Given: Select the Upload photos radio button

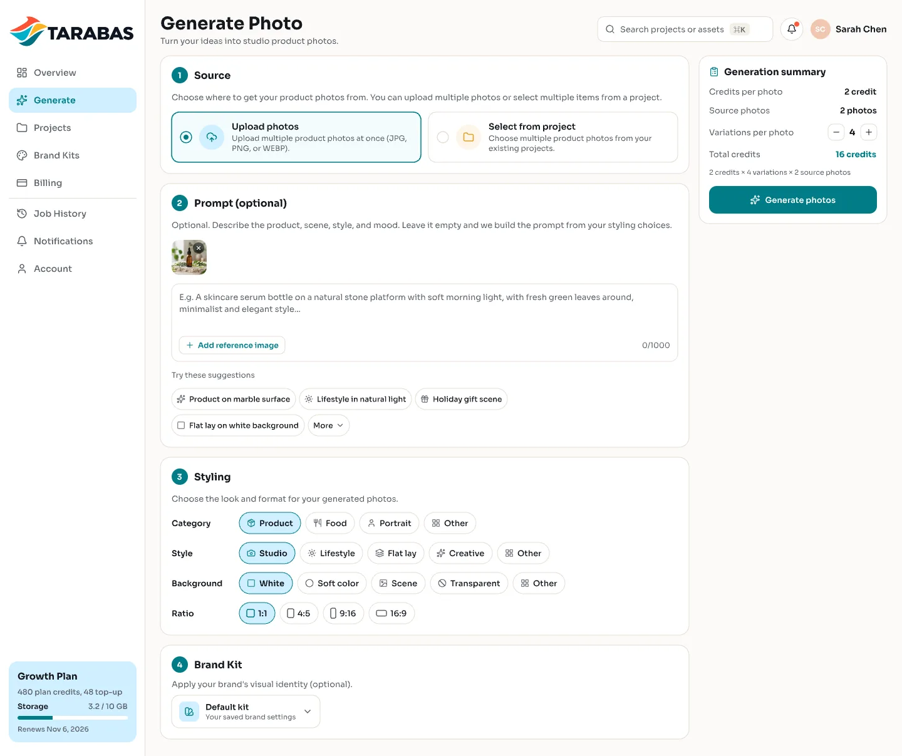Looking at the screenshot, I should coord(186,137).
